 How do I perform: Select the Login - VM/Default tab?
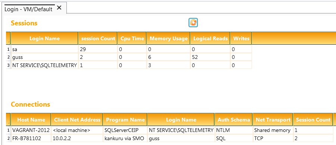point(28,9)
